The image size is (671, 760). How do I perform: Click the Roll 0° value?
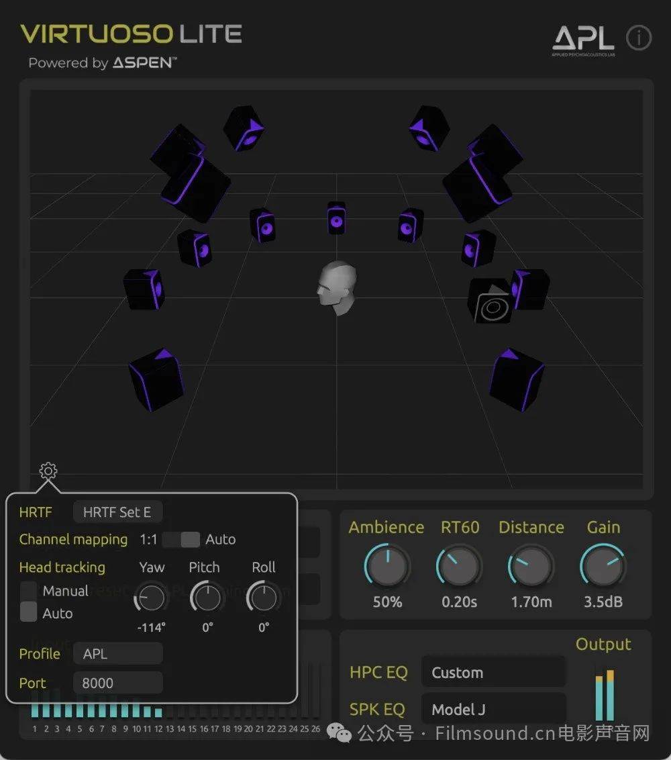coord(264,628)
